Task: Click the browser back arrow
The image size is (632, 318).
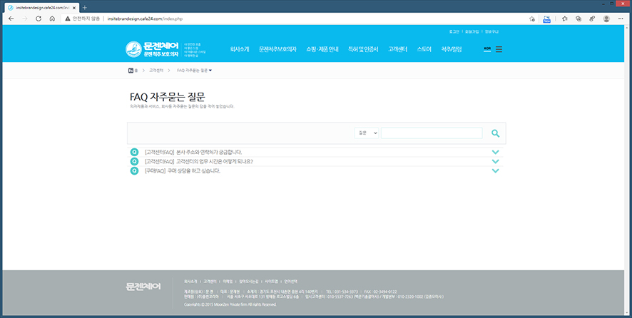Action: tap(11, 19)
